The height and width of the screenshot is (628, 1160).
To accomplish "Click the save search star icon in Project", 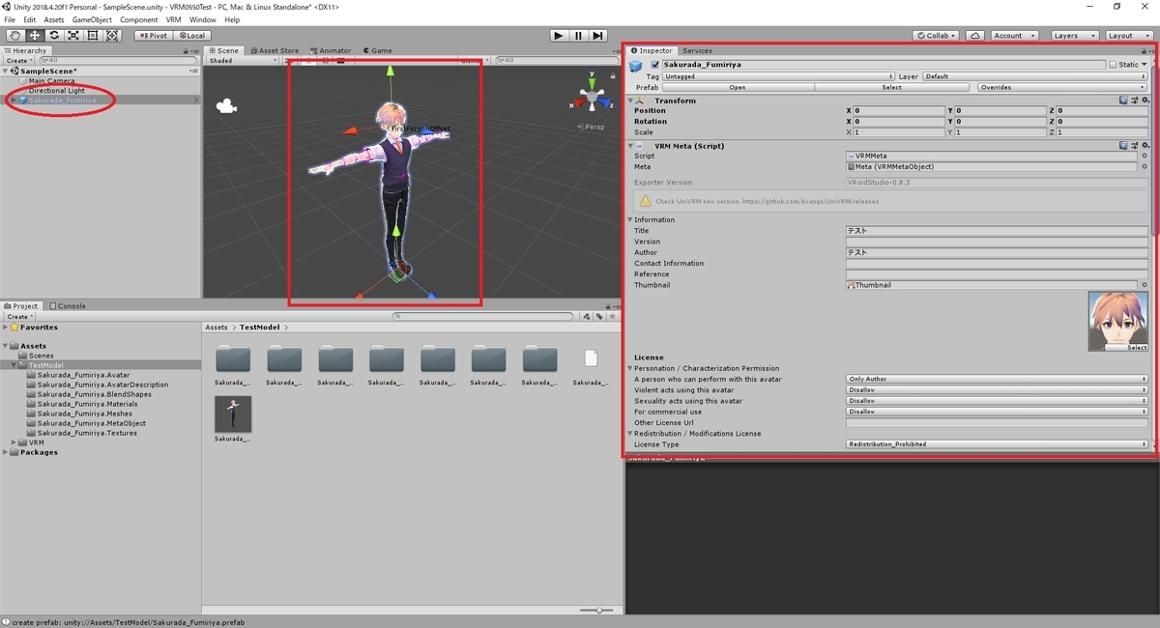I will [x=612, y=316].
